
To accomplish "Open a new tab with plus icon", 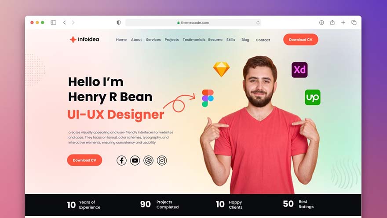I will coord(343,22).
